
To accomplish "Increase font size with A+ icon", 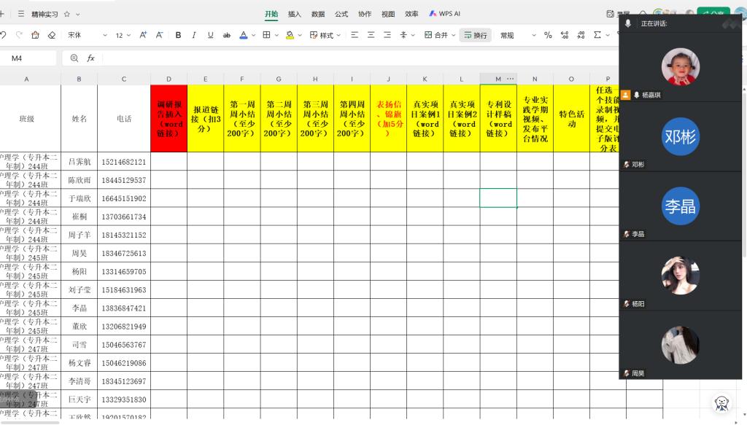I will click(x=143, y=35).
